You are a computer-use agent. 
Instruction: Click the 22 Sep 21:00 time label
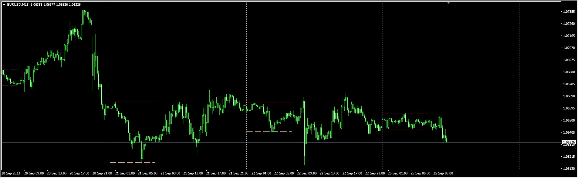pos(375,174)
